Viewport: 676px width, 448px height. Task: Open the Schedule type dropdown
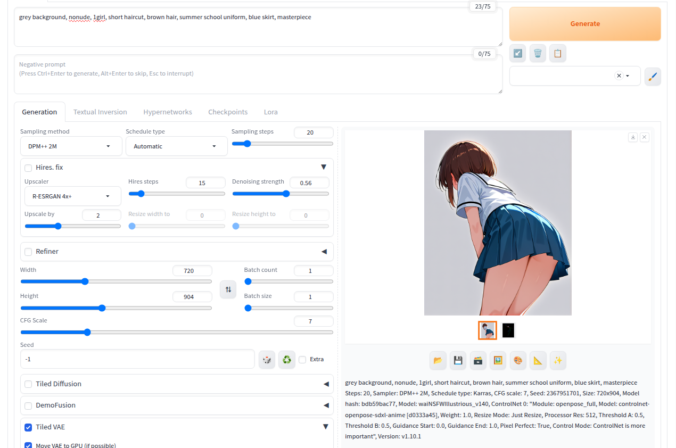(176, 146)
